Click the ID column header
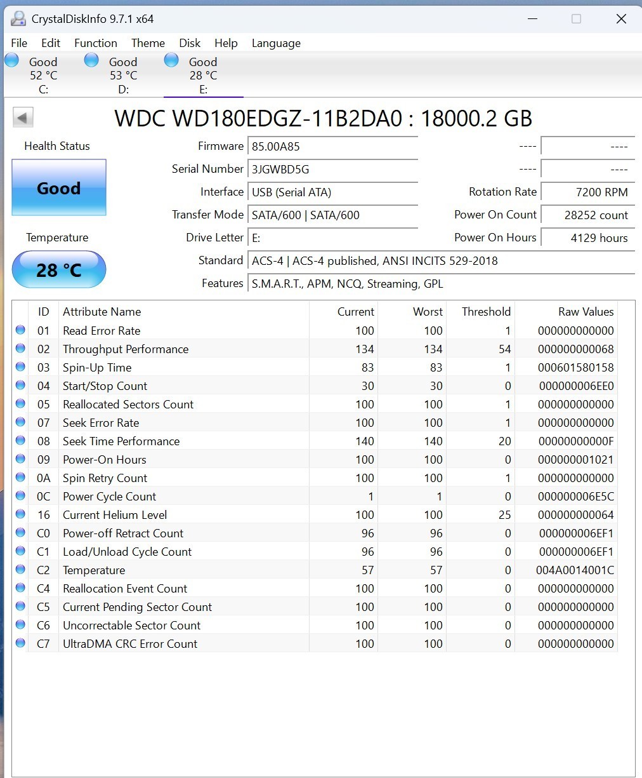Image resolution: width=642 pixels, height=778 pixels. [x=43, y=312]
